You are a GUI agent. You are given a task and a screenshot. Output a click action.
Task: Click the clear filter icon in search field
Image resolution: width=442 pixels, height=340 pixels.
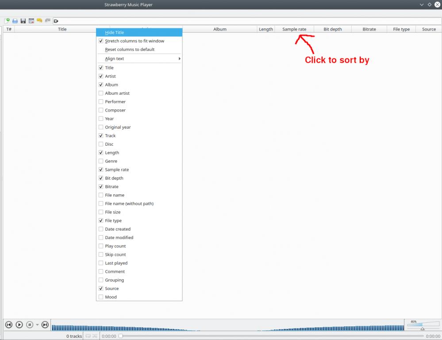click(56, 21)
